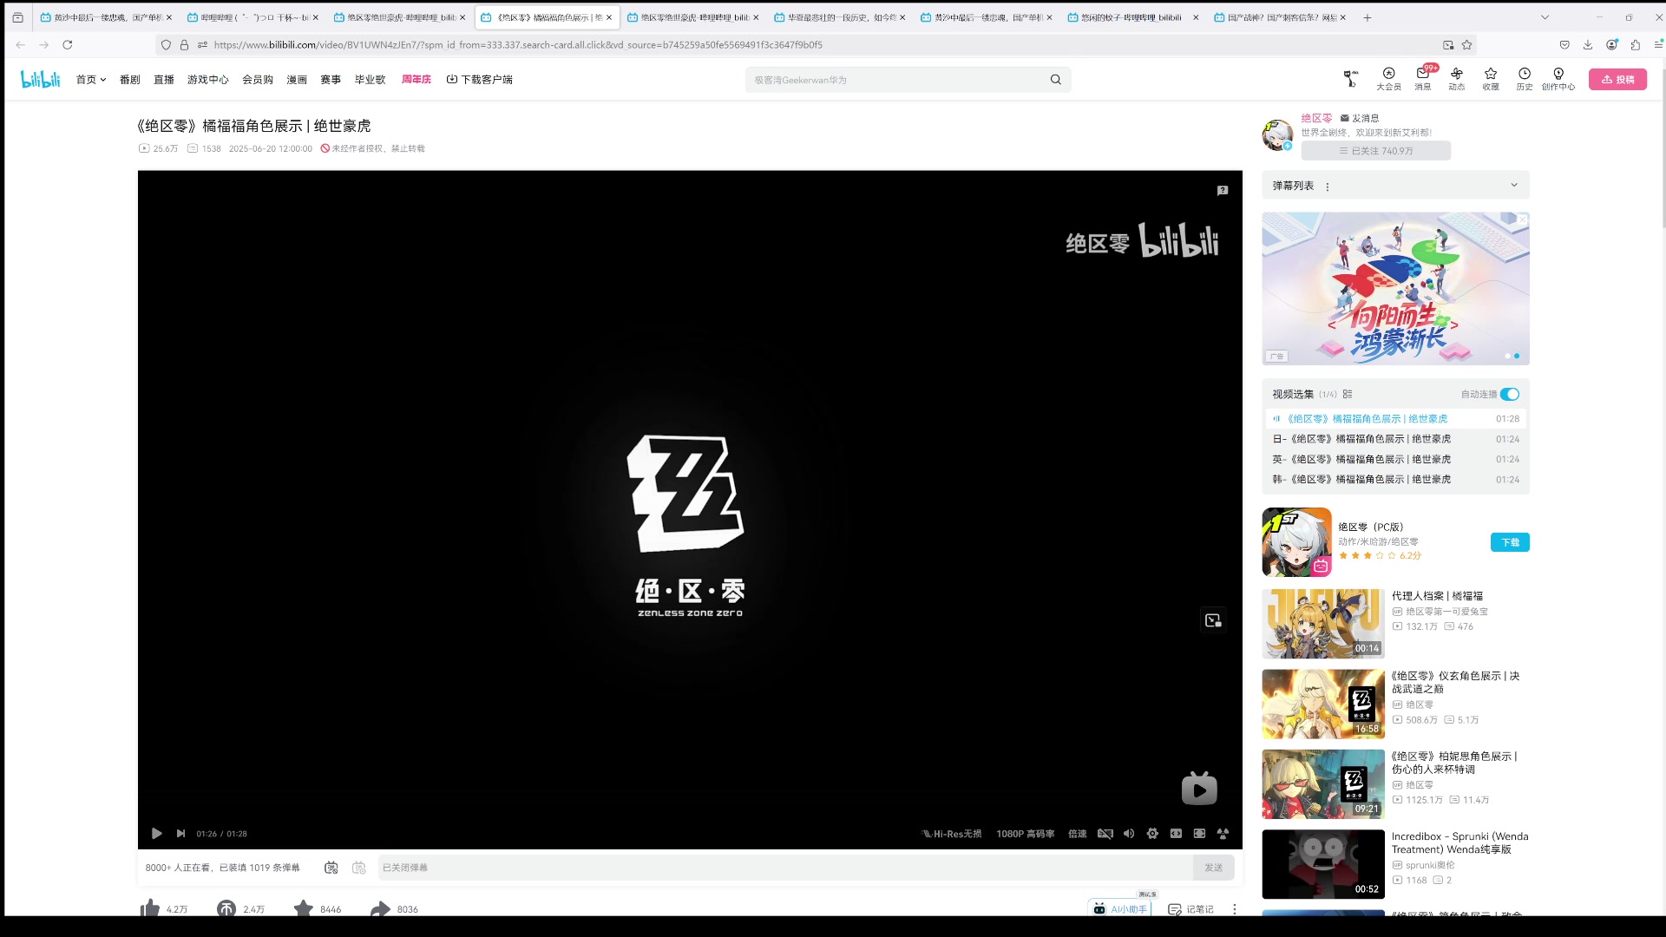Go to 直播 in navigation
The image size is (1666, 937).
(164, 79)
